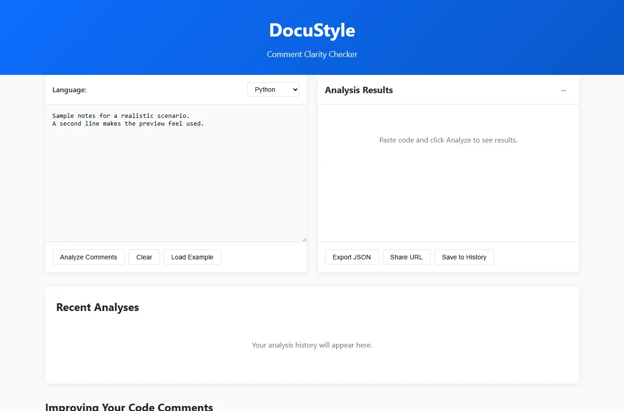Click the 'Sample notes for a realistic scenario' line
The image size is (624, 411).
tap(121, 116)
